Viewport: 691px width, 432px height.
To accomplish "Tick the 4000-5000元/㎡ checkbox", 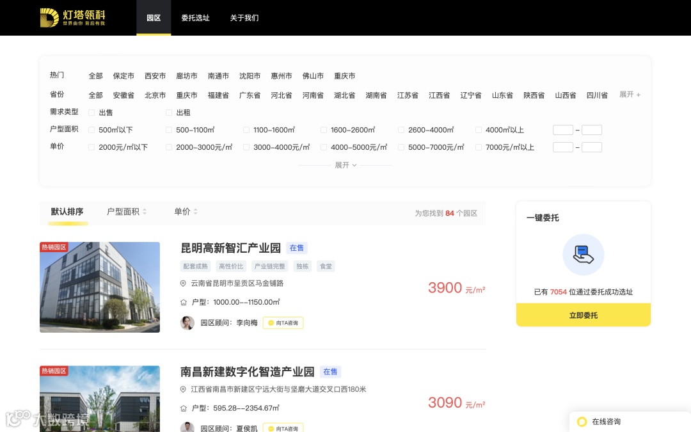I will pyautogui.click(x=324, y=147).
